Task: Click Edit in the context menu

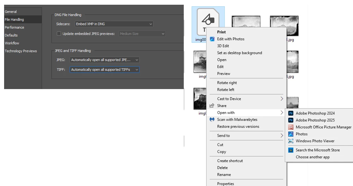Action: click(247, 67)
